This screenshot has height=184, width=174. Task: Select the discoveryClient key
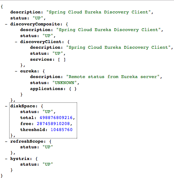41,42
